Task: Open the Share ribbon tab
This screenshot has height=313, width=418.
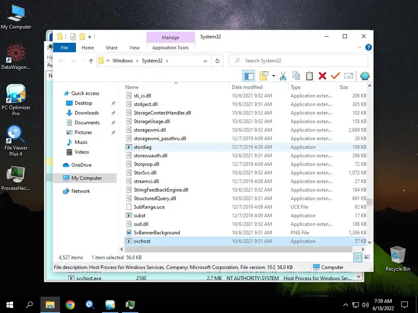Action: click(111, 48)
